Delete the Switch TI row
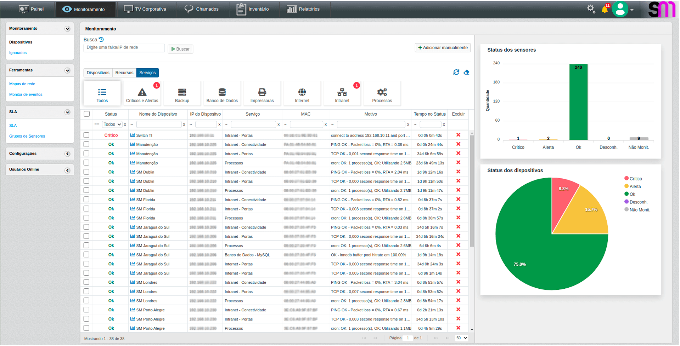680x346 pixels. (x=458, y=135)
